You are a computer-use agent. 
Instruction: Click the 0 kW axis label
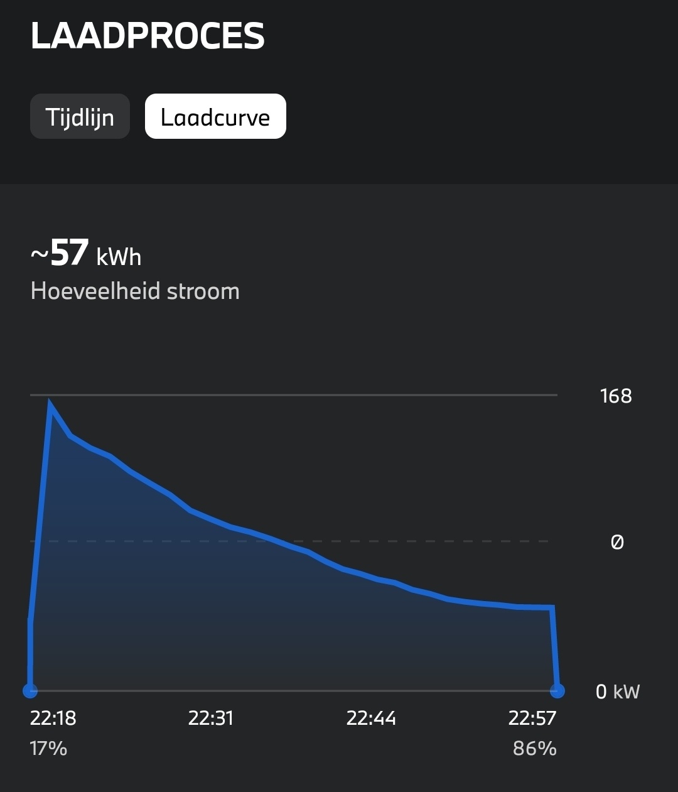(617, 692)
